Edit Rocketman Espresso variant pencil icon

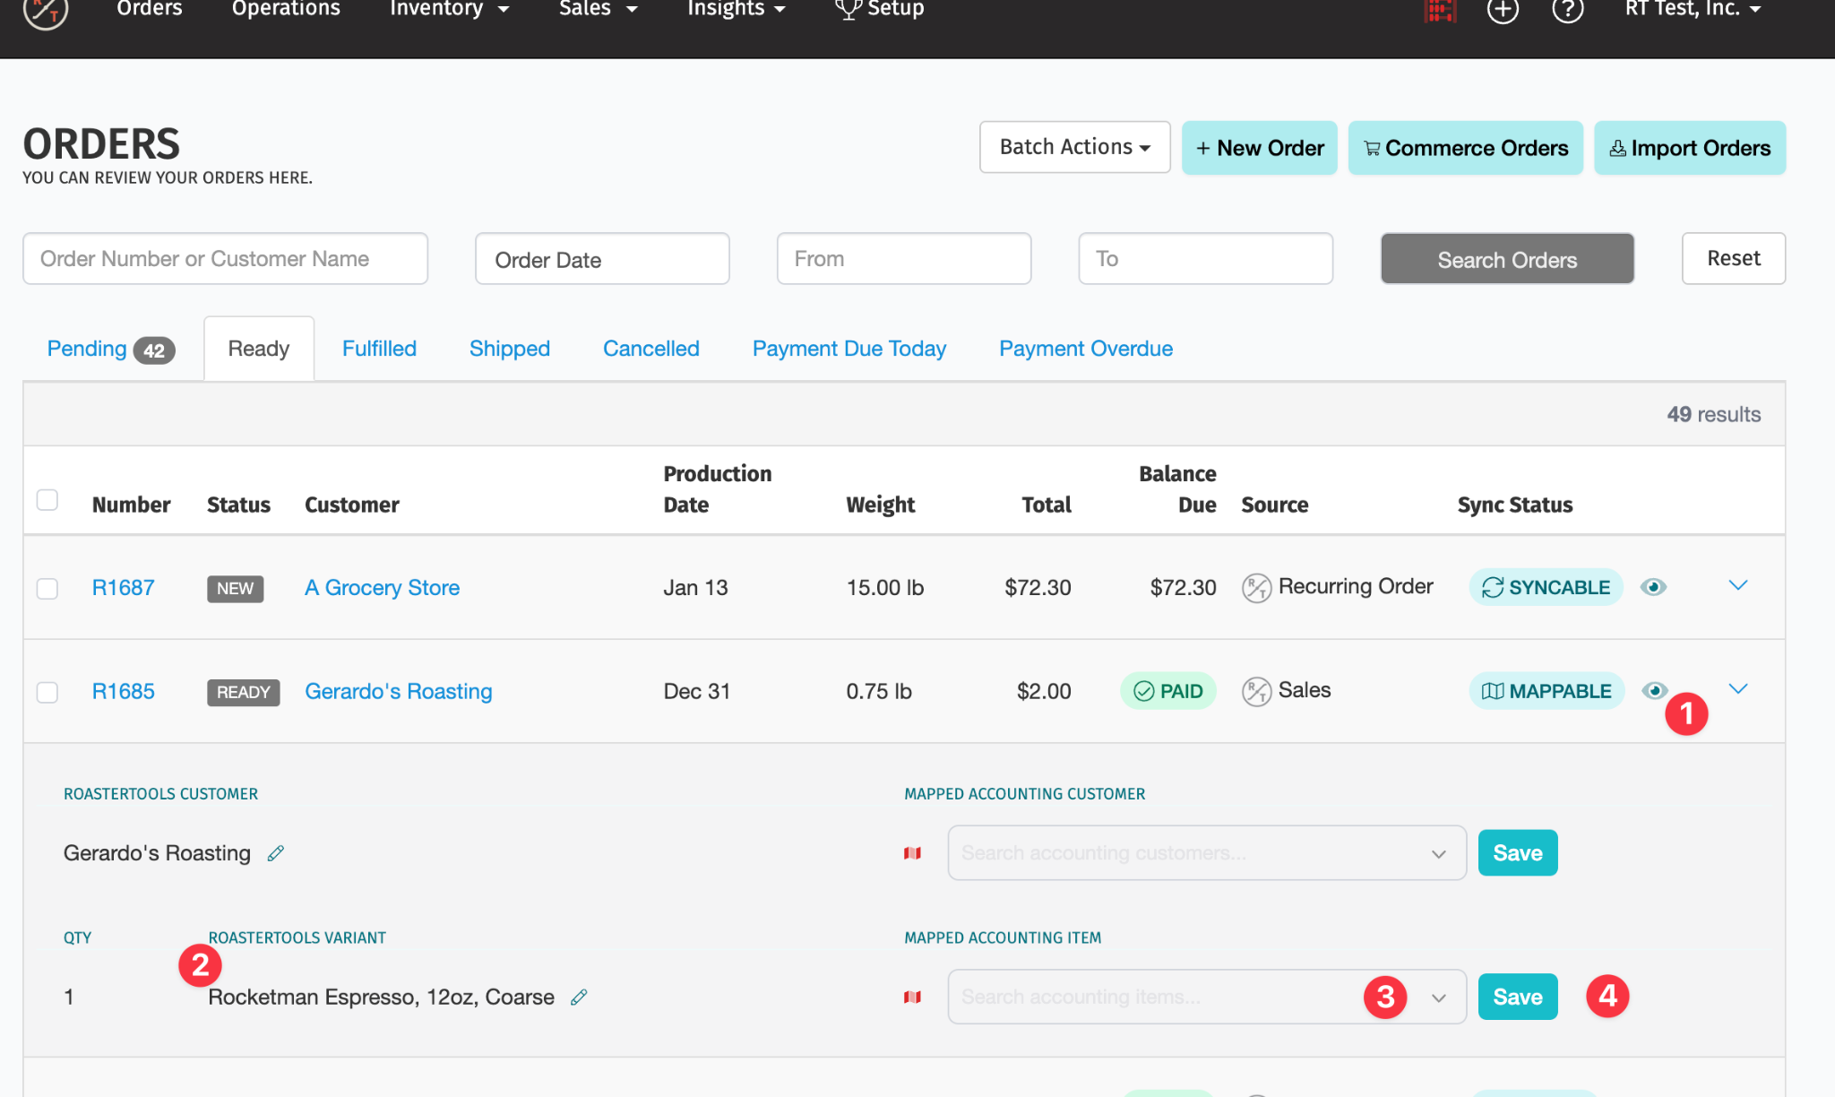pos(580,997)
